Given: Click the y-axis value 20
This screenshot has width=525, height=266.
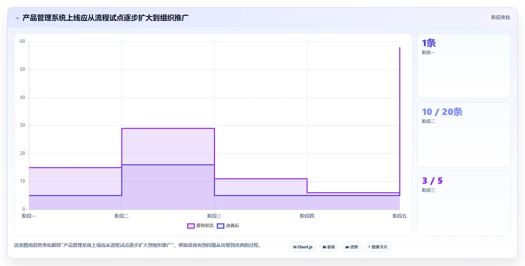Looking at the screenshot, I should tap(22, 154).
